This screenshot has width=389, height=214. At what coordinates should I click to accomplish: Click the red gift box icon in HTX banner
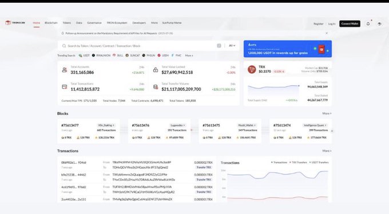[321, 49]
